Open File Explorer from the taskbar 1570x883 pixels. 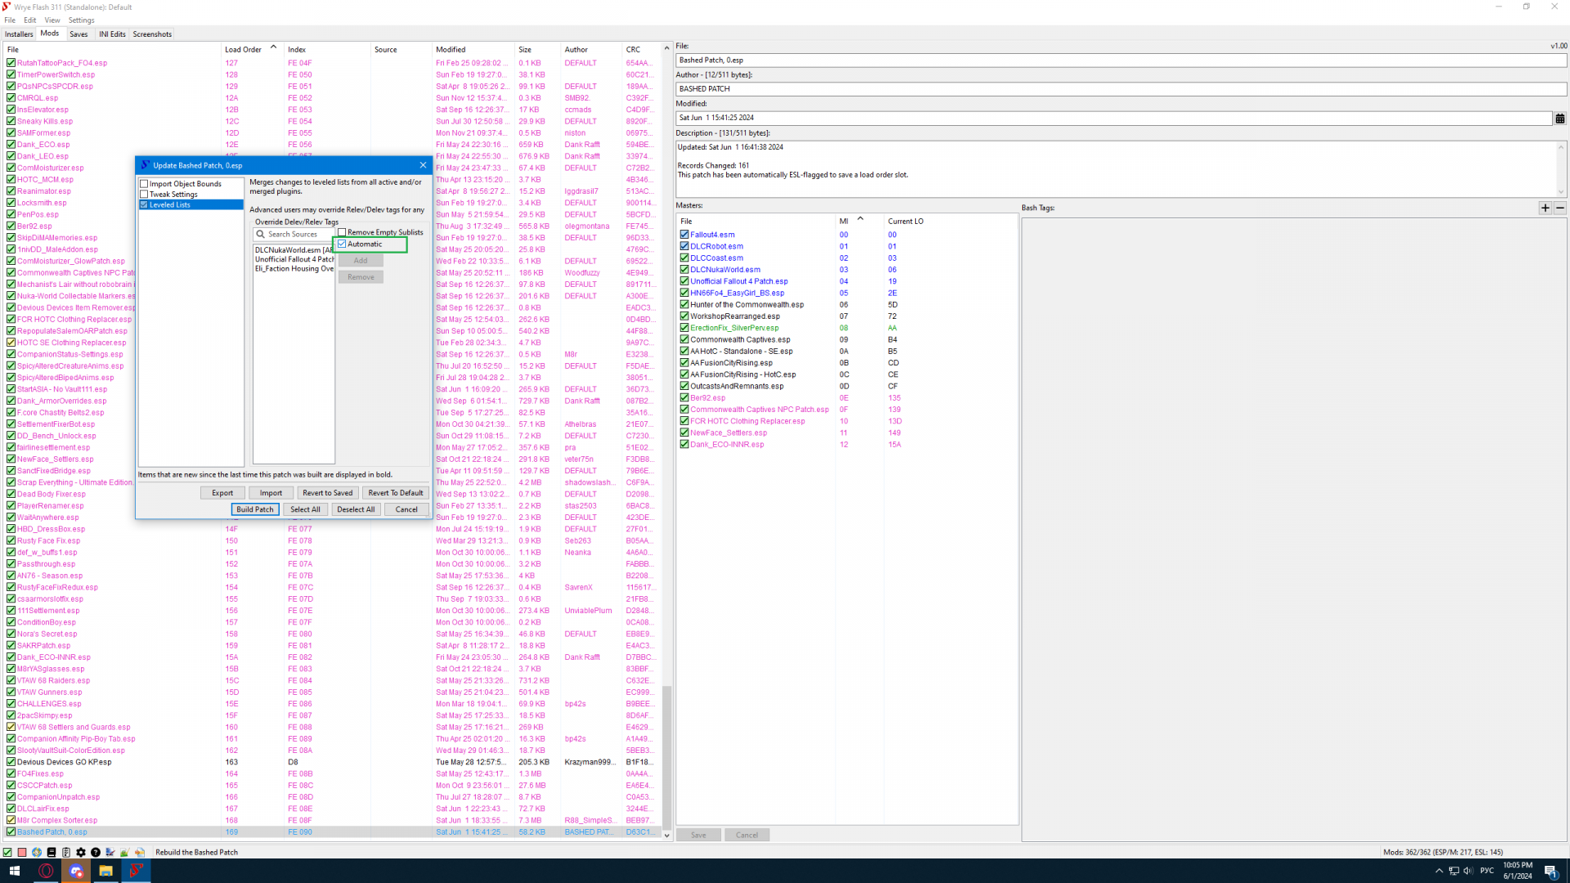[105, 871]
